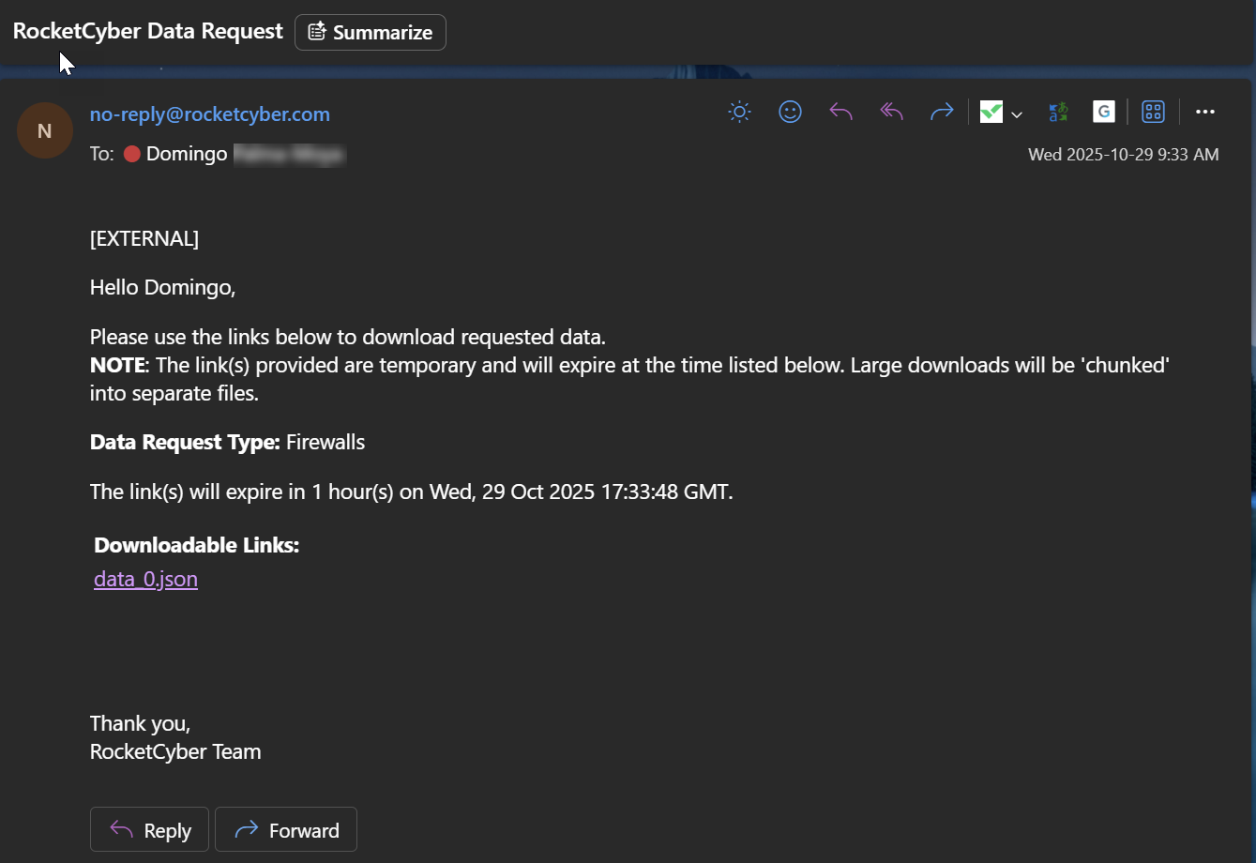
Task: Click recipient name Domingo in To field
Action: (x=187, y=154)
